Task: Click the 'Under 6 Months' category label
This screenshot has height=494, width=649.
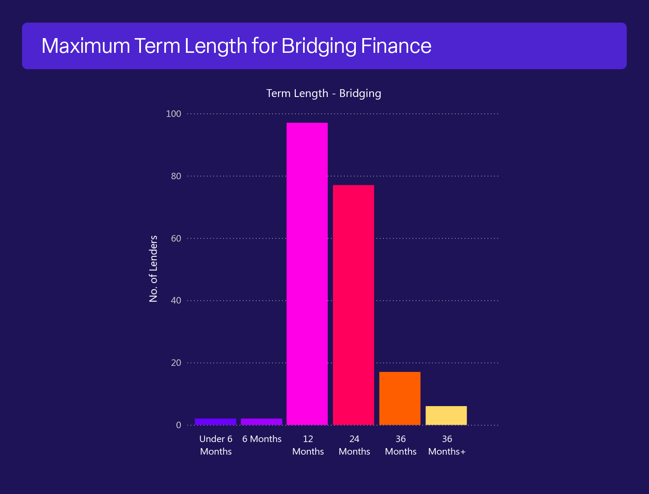Action: tap(216, 445)
